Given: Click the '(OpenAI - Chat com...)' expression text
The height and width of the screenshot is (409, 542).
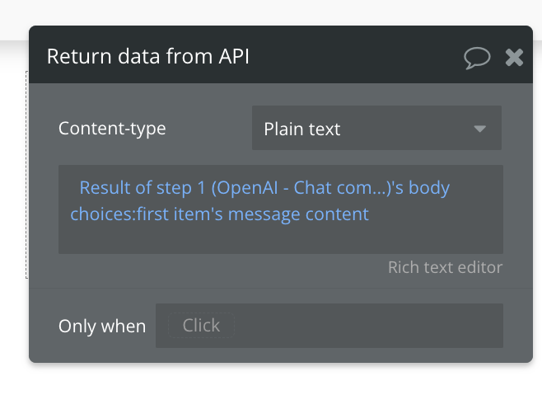Looking at the screenshot, I should (301, 188).
